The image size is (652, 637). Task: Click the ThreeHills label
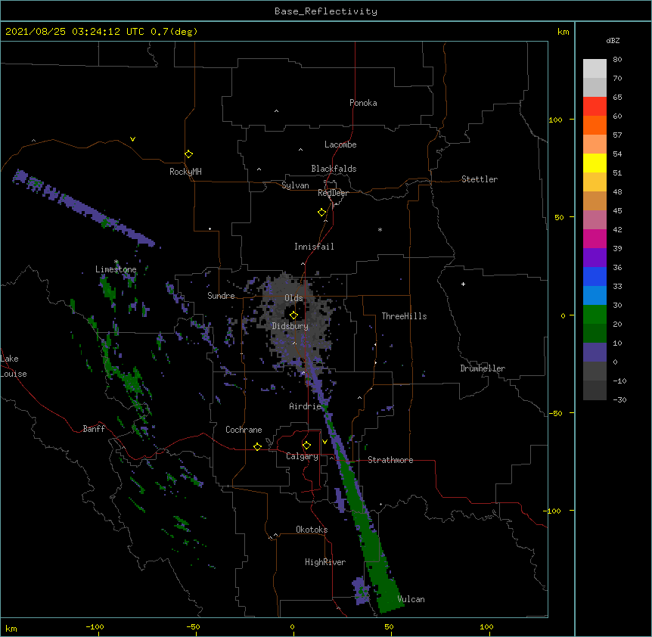pyautogui.click(x=404, y=316)
